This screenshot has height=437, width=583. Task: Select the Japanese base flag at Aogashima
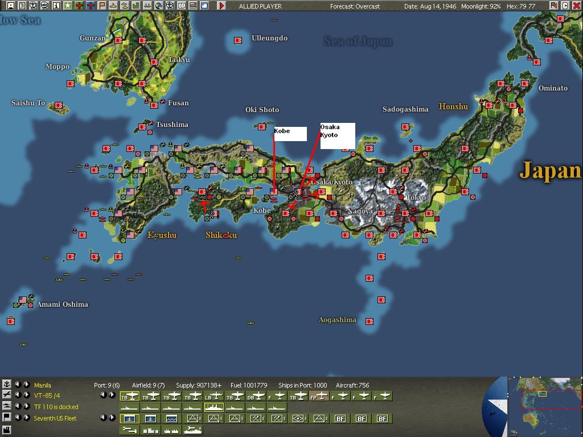[x=369, y=321]
